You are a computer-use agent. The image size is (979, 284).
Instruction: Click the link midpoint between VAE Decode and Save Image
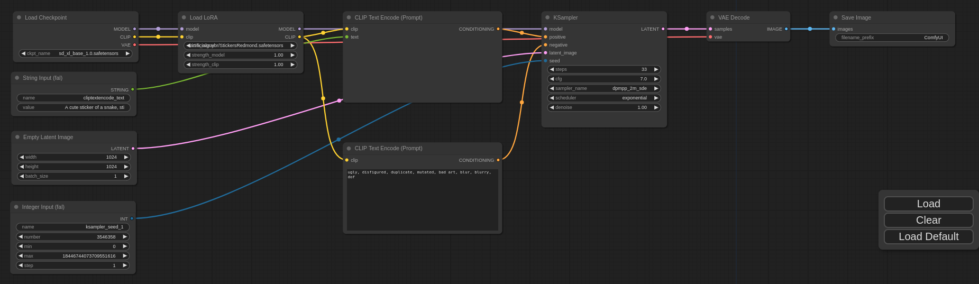pyautogui.click(x=810, y=29)
